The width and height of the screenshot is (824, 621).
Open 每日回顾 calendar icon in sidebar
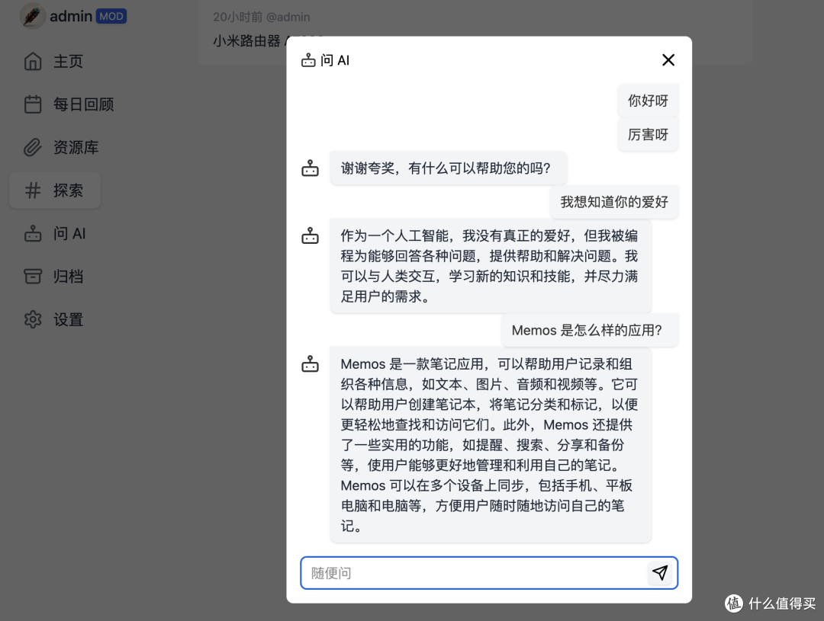click(33, 104)
